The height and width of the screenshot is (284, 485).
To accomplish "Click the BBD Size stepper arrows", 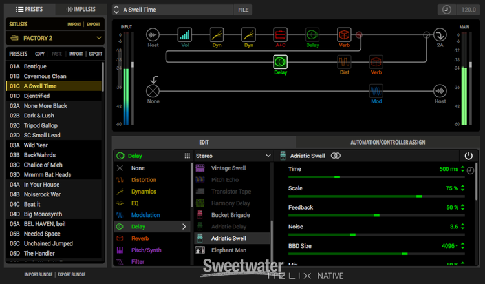I will click(x=463, y=246).
